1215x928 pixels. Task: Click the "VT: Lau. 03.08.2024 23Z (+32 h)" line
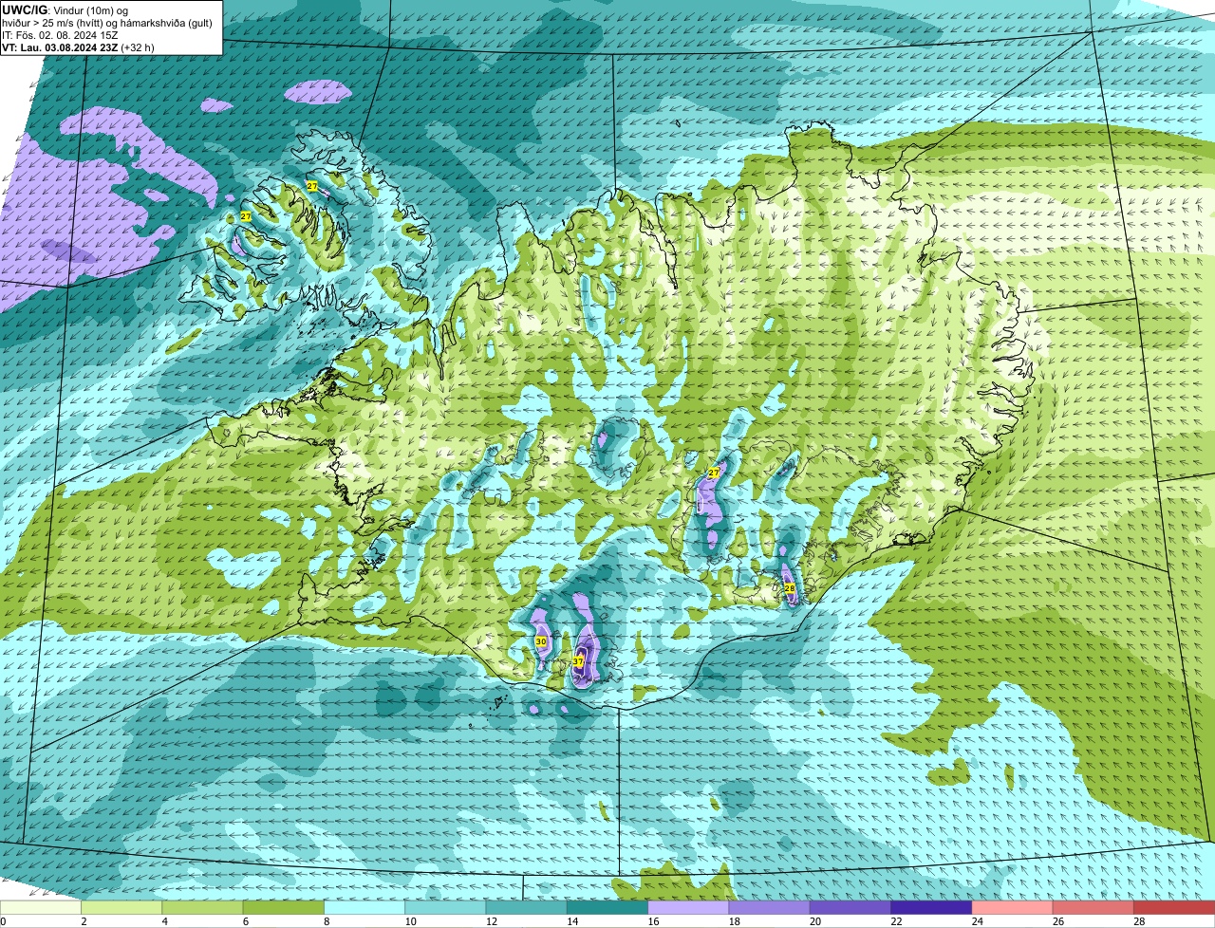coord(78,47)
